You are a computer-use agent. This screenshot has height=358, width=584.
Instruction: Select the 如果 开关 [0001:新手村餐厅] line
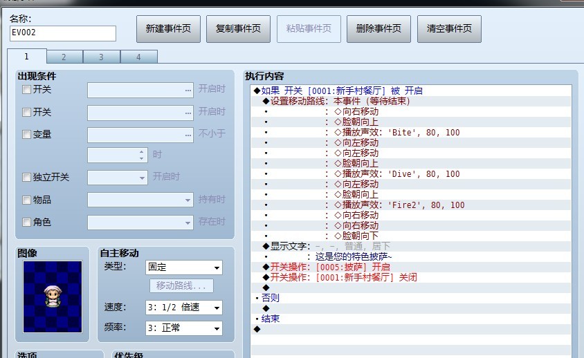pos(411,91)
